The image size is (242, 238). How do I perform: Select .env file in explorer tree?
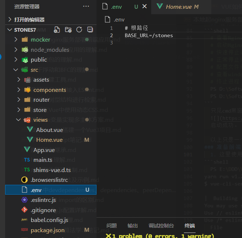(51, 190)
